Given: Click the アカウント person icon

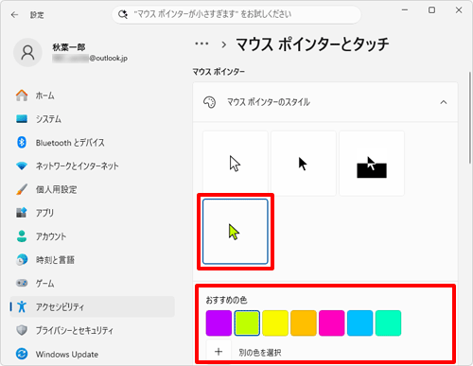Looking at the screenshot, I should (x=22, y=236).
